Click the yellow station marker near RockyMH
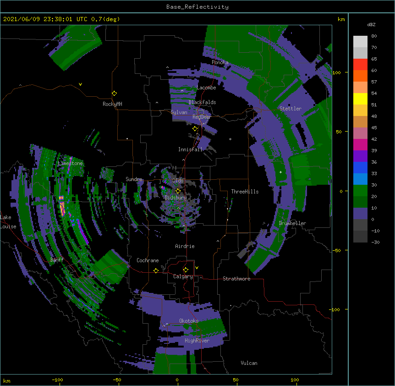The height and width of the screenshot is (386, 395). (x=115, y=94)
